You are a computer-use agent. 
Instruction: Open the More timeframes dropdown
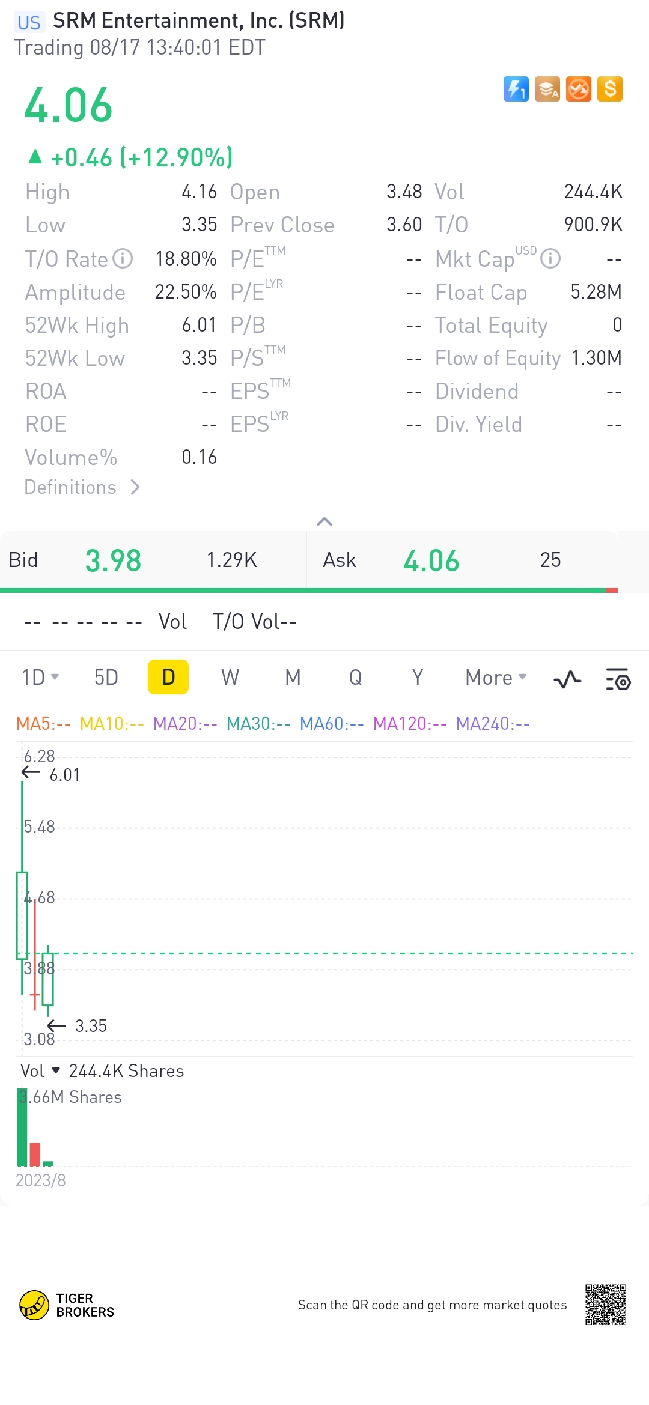(496, 678)
